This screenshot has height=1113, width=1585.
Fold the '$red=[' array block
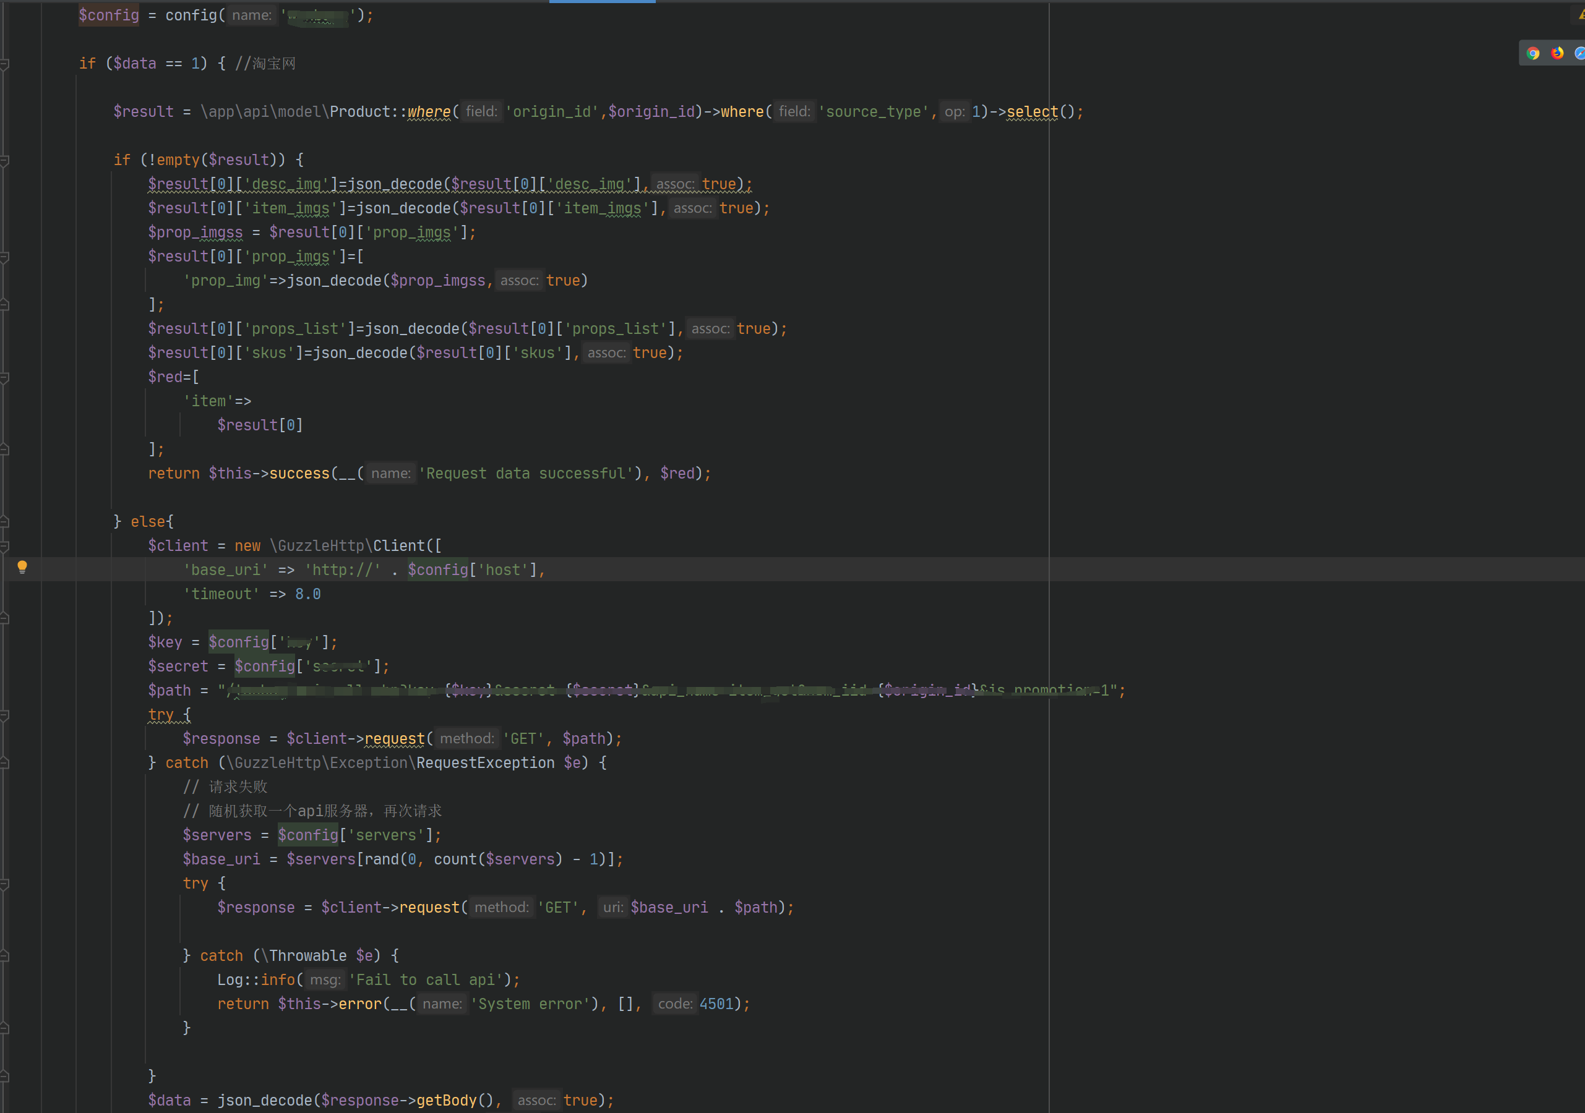(4, 377)
